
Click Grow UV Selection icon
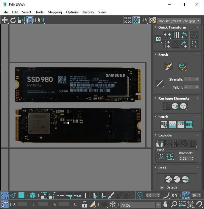pos(44,196)
